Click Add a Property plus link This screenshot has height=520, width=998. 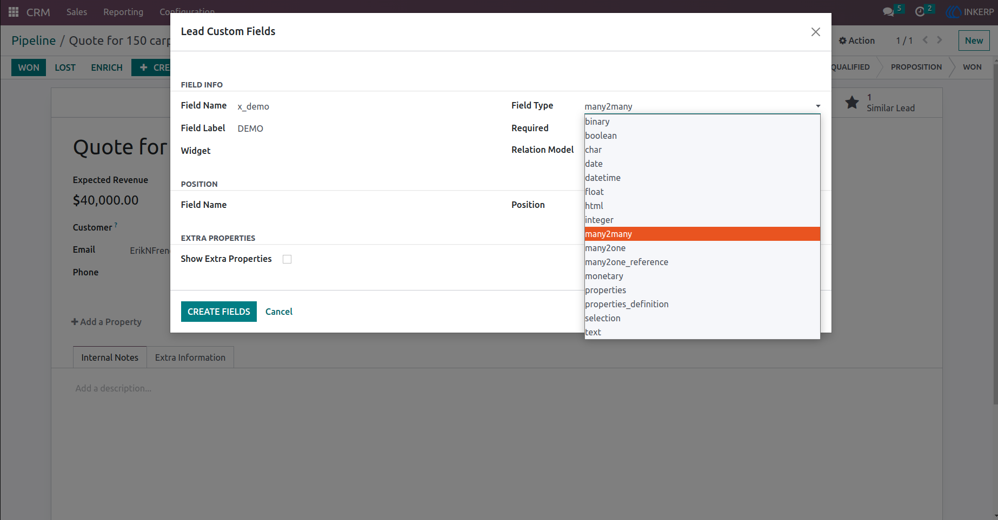(x=107, y=322)
